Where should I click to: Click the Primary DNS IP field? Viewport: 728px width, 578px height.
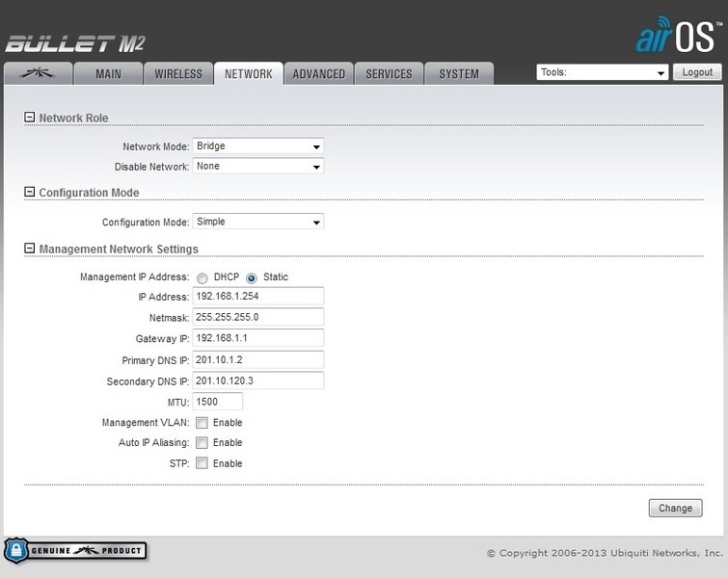(x=258, y=359)
